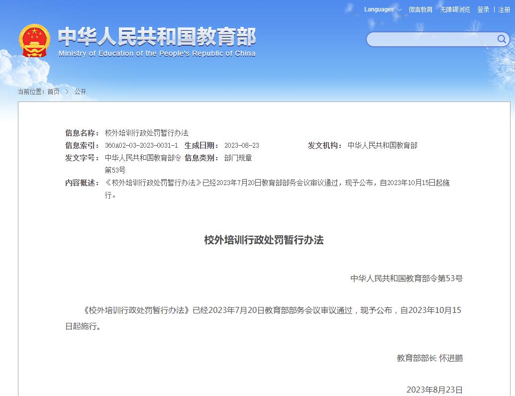
Task: Open the 无障碍浏览 accessibility link
Action: (x=455, y=9)
